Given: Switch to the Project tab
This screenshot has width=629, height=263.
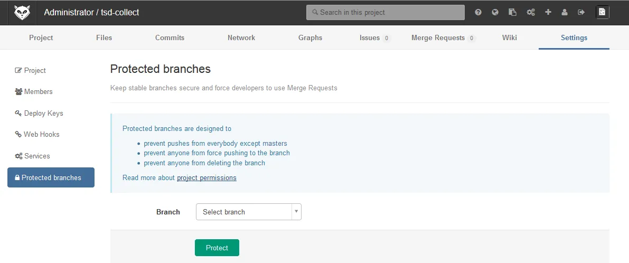Looking at the screenshot, I should pos(41,37).
